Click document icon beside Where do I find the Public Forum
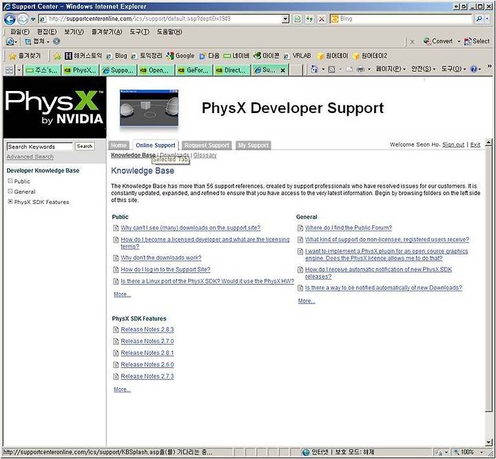The height and width of the screenshot is (459, 496). 300,228
